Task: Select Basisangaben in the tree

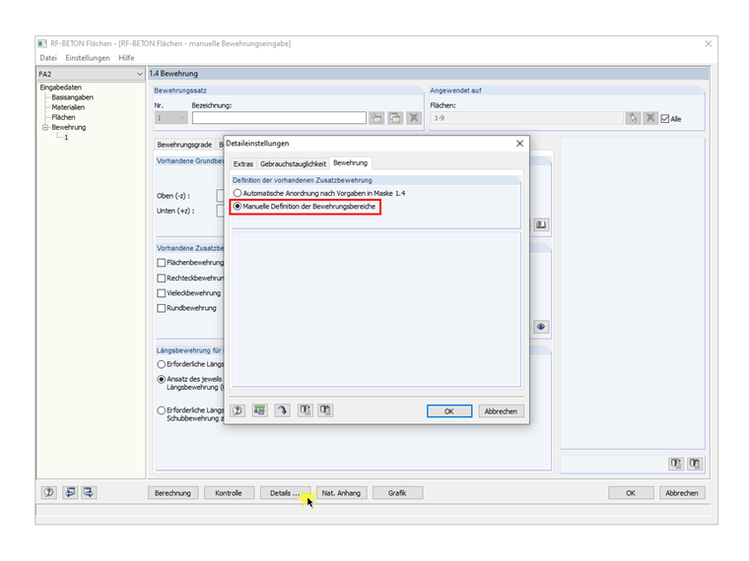Action: (72, 97)
